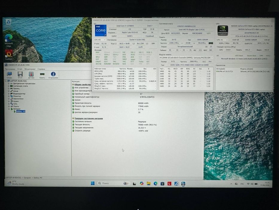Select the Battery #0 tree item
The image size is (279, 210).
[x=21, y=111]
